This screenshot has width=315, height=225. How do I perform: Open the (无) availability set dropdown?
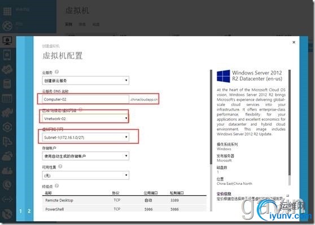(x=86, y=175)
